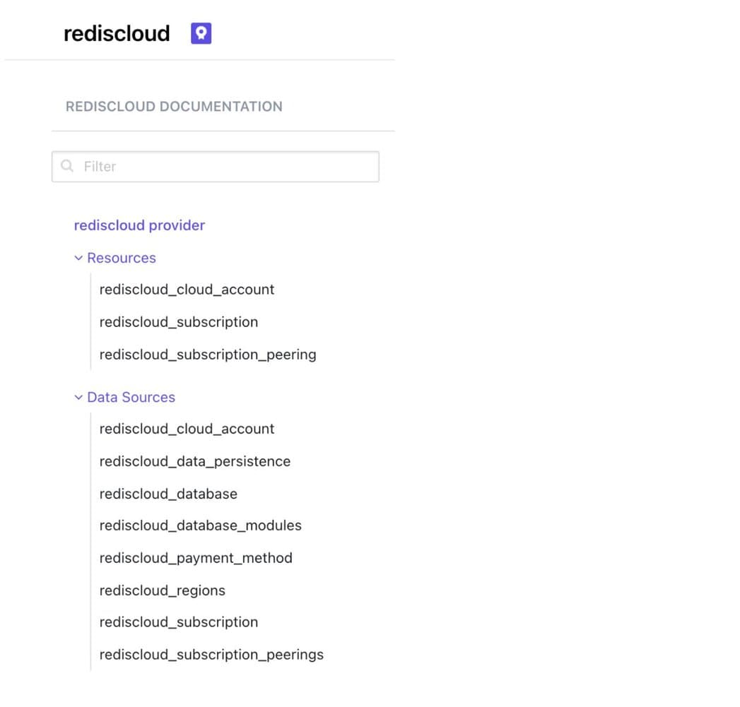Viewport: 740px width, 707px height.
Task: Select rediscloud_database data source
Action: 168,494
